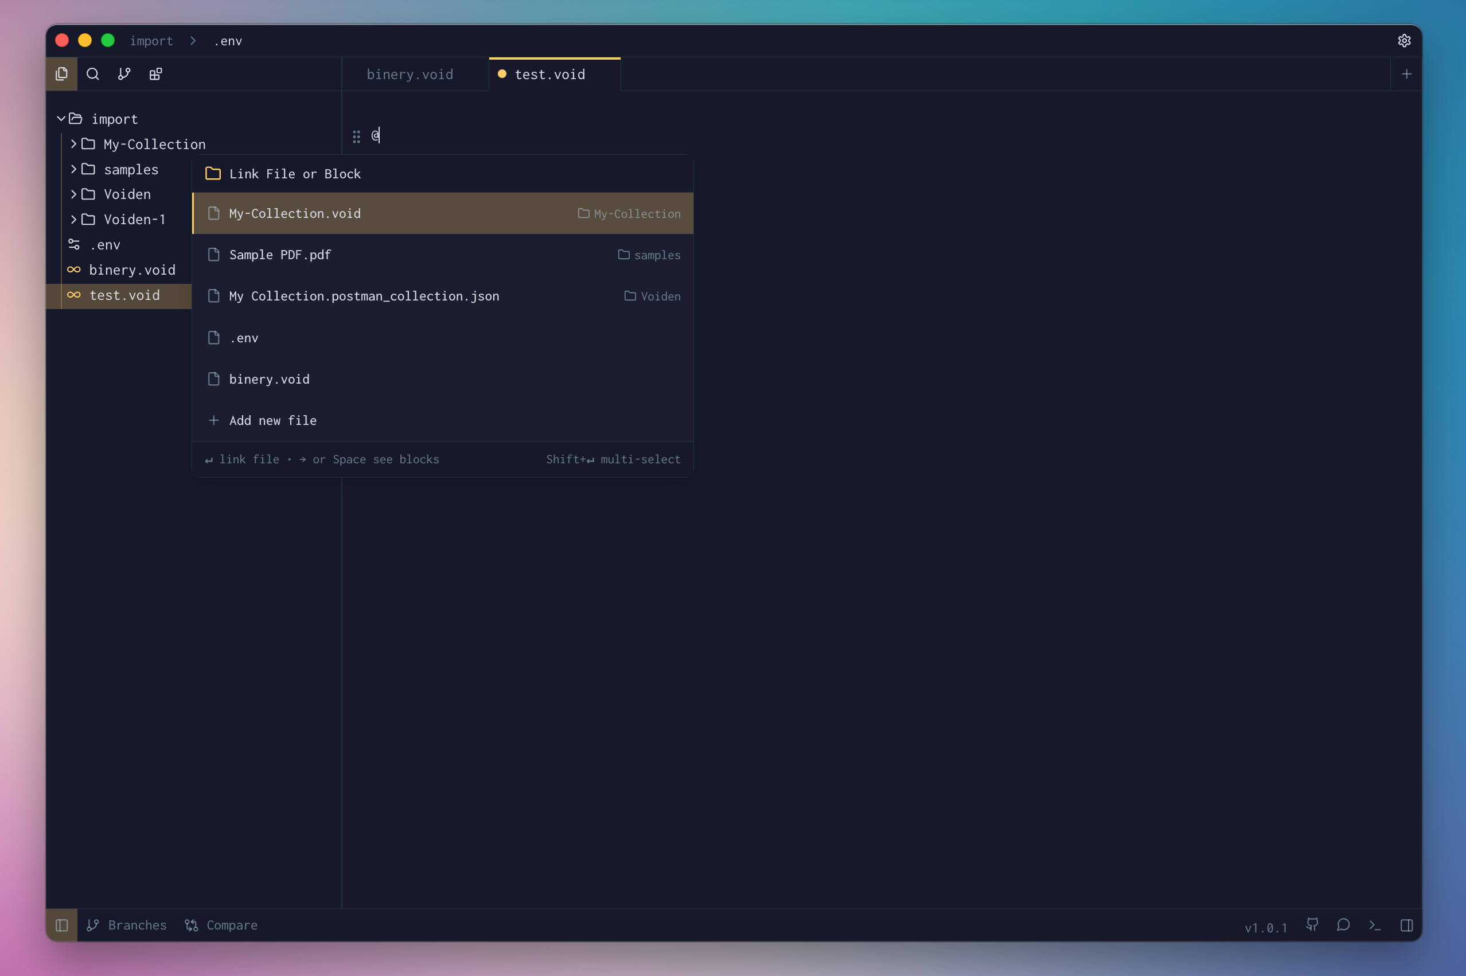Open the extensions blocks icon
Image resolution: width=1466 pixels, height=976 pixels.
click(155, 74)
